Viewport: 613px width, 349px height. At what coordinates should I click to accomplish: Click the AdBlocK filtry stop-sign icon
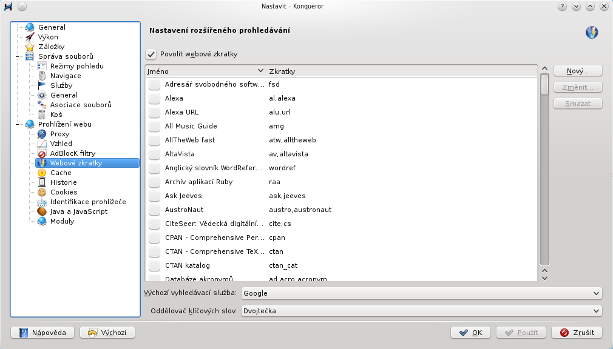[42, 153]
